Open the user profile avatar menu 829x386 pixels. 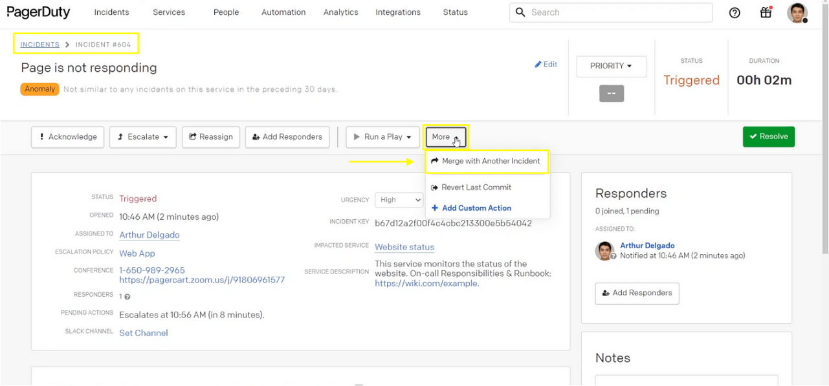tap(797, 13)
